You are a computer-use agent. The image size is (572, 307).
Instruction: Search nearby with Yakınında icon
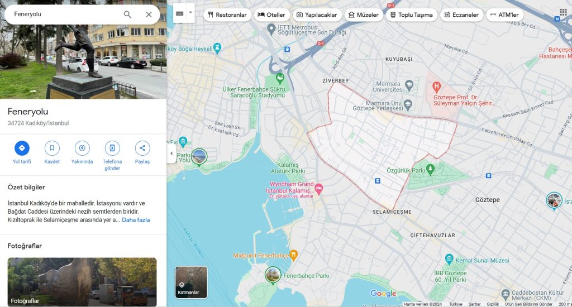tap(82, 148)
